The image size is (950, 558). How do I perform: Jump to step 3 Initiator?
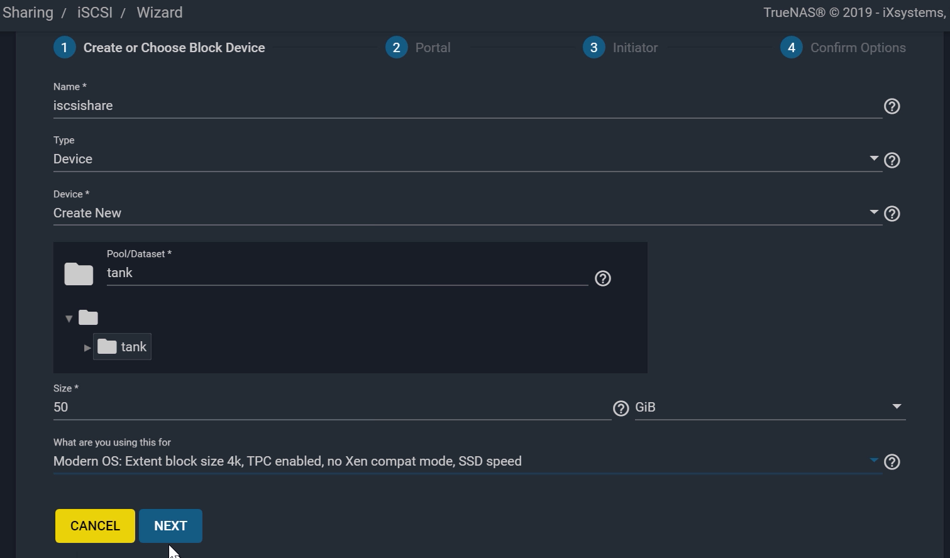(x=621, y=48)
